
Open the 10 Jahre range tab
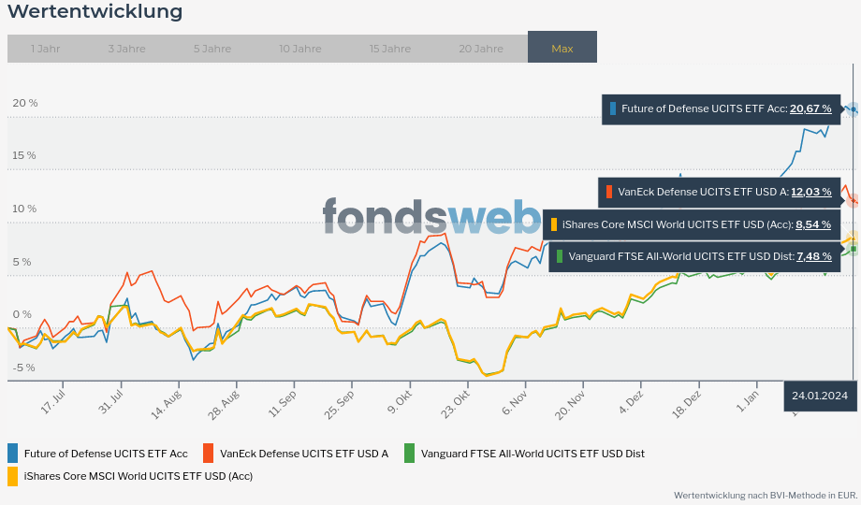tap(300, 49)
